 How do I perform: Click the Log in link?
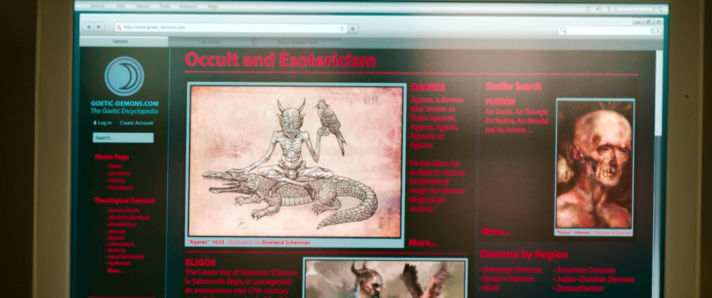(105, 123)
